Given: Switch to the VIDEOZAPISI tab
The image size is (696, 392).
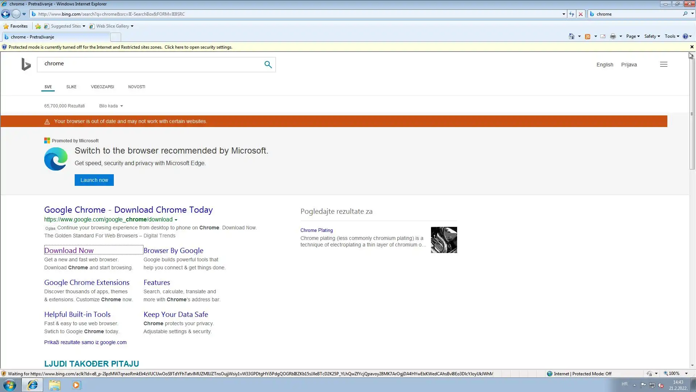Looking at the screenshot, I should click(x=102, y=87).
